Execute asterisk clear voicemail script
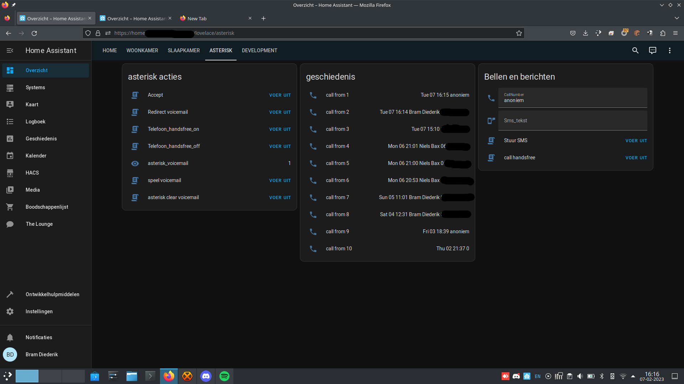This screenshot has height=384, width=684. tap(280, 198)
